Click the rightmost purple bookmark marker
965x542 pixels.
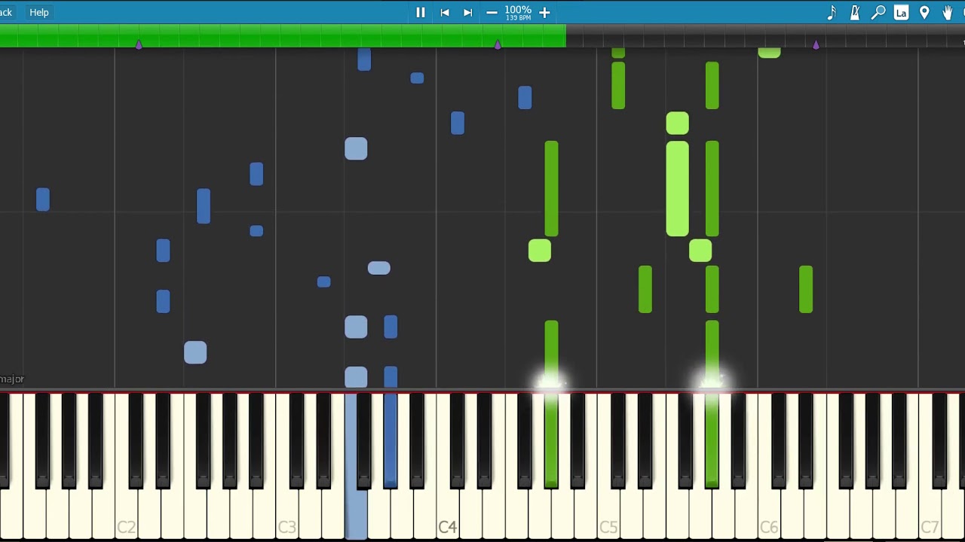816,45
